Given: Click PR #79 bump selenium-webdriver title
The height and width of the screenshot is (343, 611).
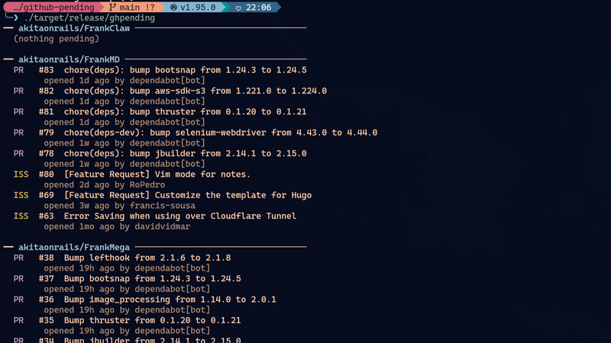Looking at the screenshot, I should point(221,133).
